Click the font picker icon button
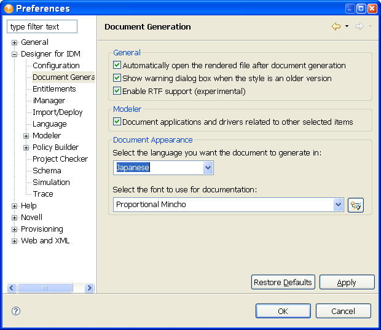 [x=355, y=205]
